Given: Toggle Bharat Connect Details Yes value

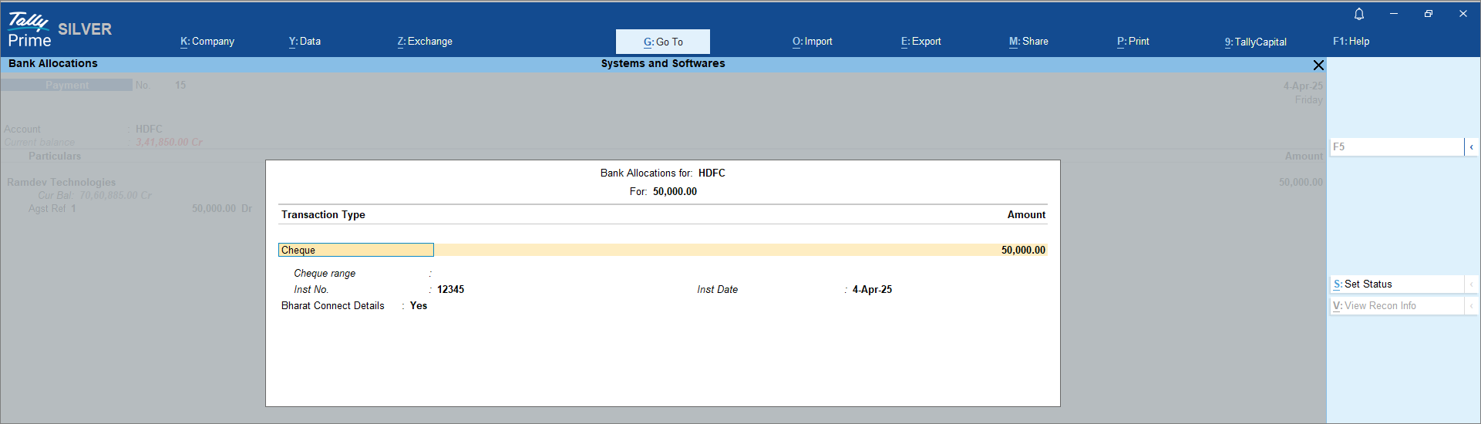Looking at the screenshot, I should (x=419, y=306).
